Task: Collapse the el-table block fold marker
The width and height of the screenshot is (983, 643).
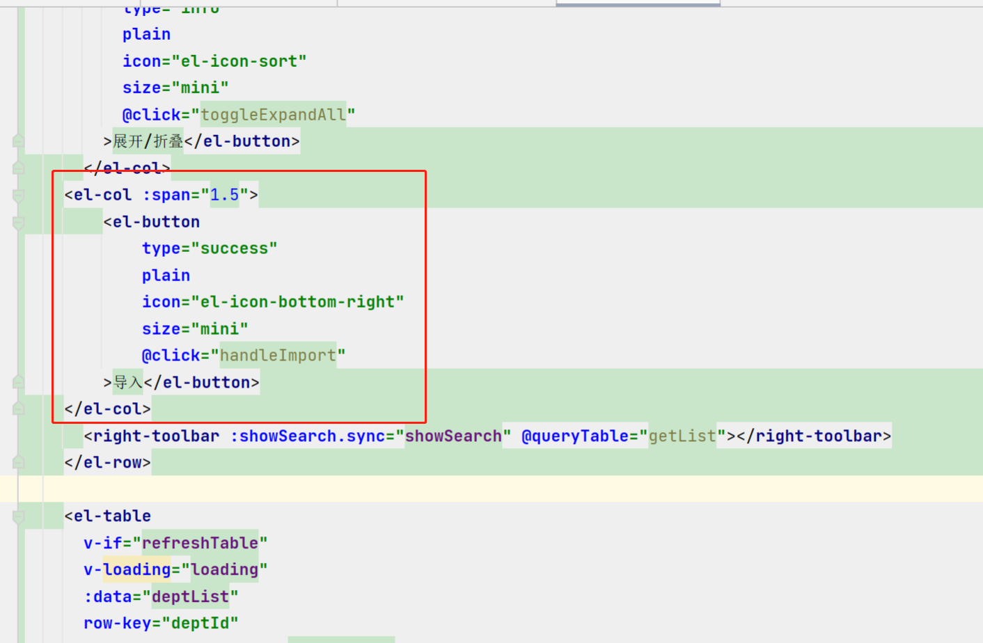Action: click(x=19, y=516)
